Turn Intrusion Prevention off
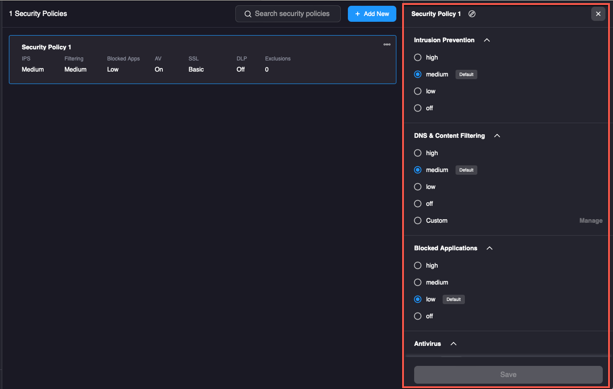 tap(418, 108)
